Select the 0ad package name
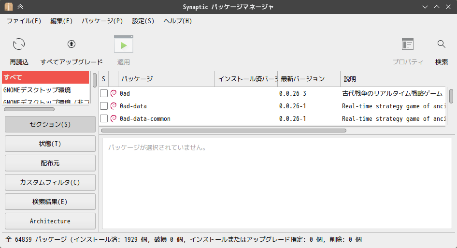Viewport: 457px width, 248px height. (x=125, y=93)
